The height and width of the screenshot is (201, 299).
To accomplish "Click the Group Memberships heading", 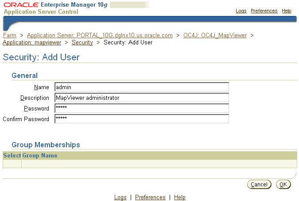I will tap(46, 145).
